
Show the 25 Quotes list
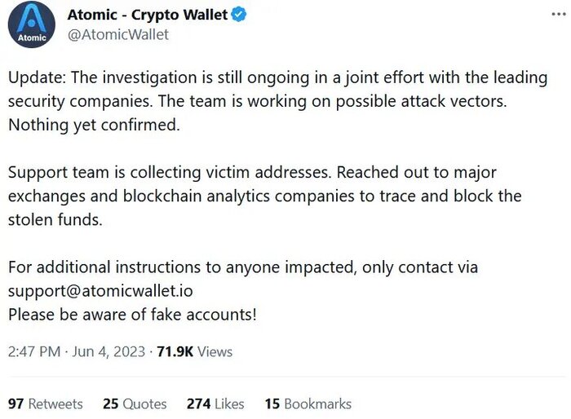click(135, 404)
